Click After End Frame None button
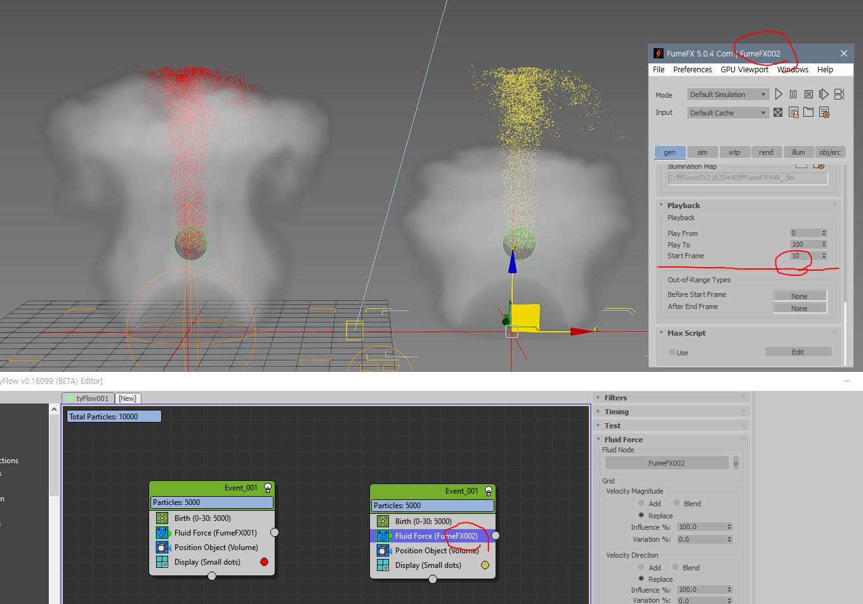The image size is (863, 604). pos(800,308)
